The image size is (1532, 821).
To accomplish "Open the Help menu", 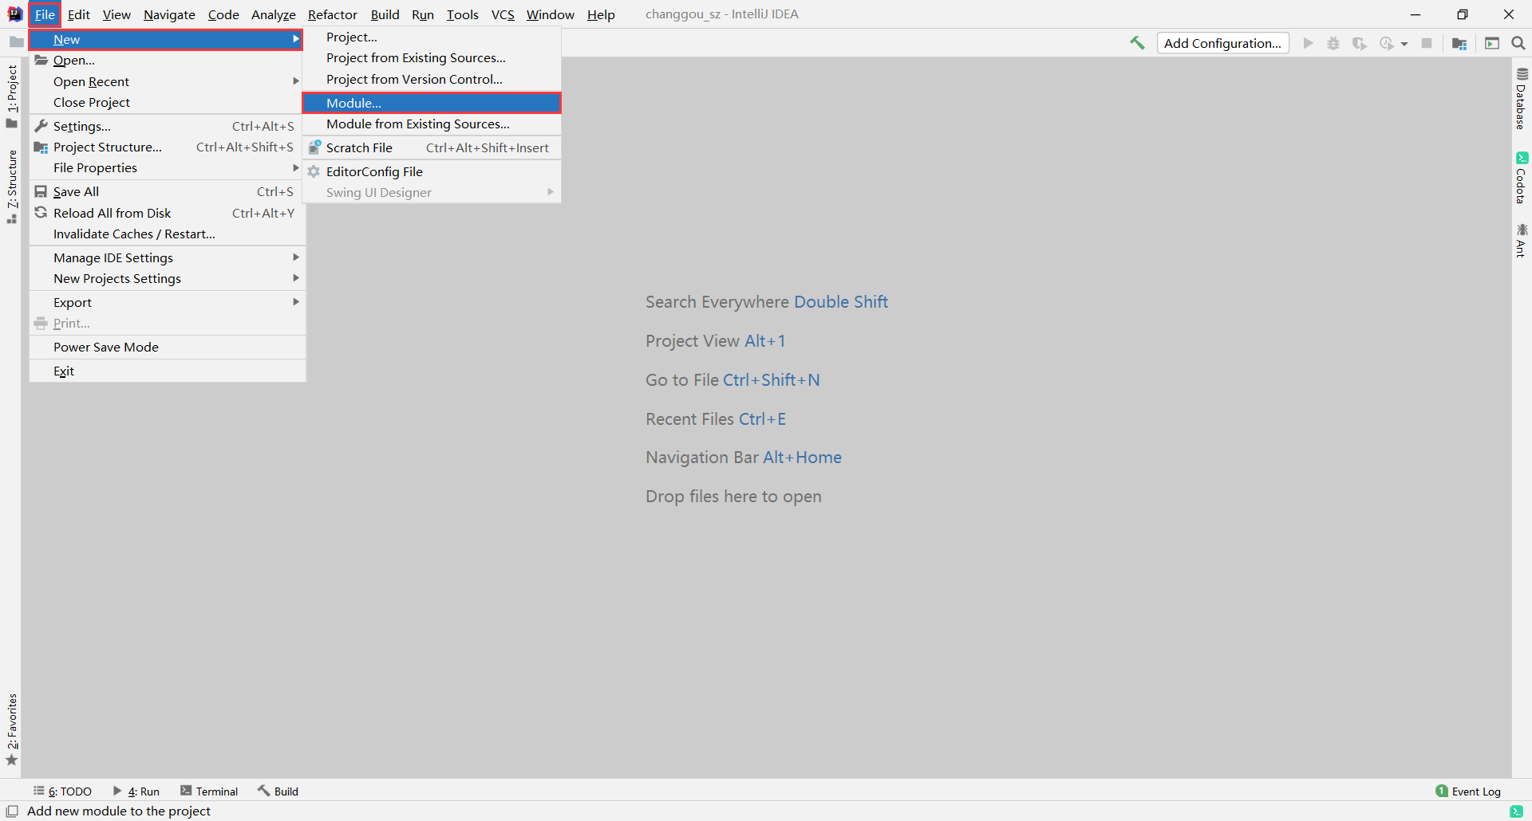I will click(601, 14).
